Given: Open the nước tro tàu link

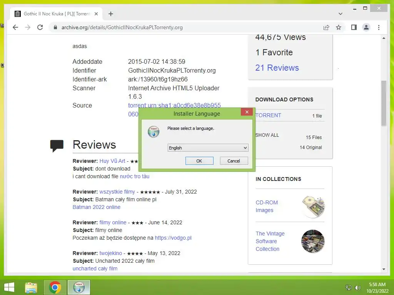Looking at the screenshot, I should [x=134, y=176].
